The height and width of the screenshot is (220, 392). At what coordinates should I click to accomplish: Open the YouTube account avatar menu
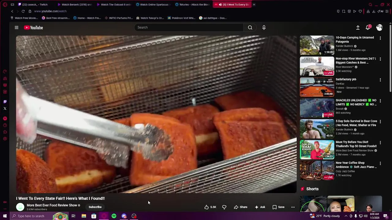(x=379, y=28)
